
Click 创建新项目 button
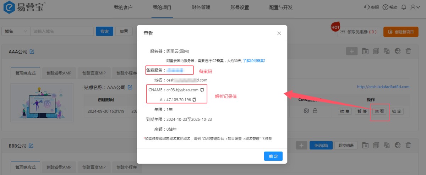coord(401,32)
